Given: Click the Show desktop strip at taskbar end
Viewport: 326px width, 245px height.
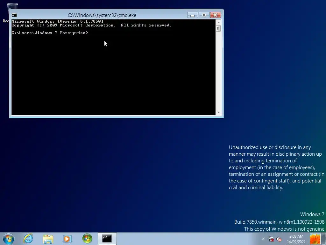Looking at the screenshot, I should click(x=324, y=239).
